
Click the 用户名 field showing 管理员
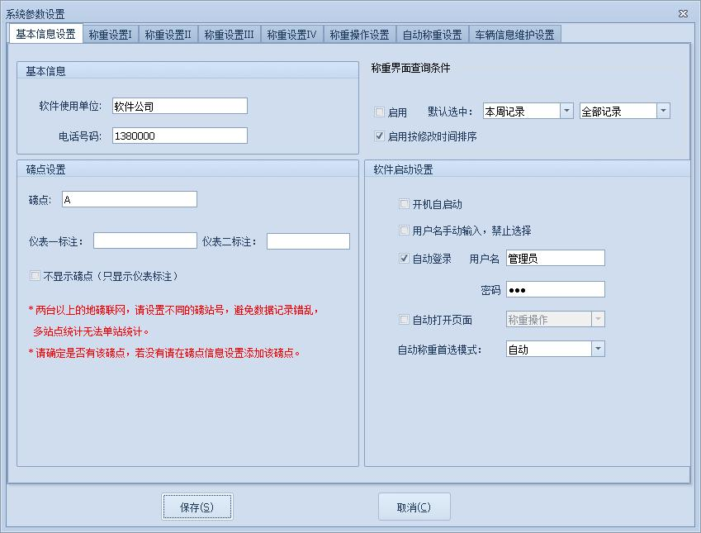pos(555,258)
